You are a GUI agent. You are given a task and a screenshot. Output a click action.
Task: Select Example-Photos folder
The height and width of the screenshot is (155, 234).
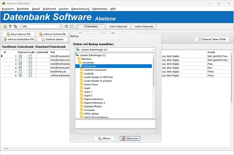(x=93, y=106)
